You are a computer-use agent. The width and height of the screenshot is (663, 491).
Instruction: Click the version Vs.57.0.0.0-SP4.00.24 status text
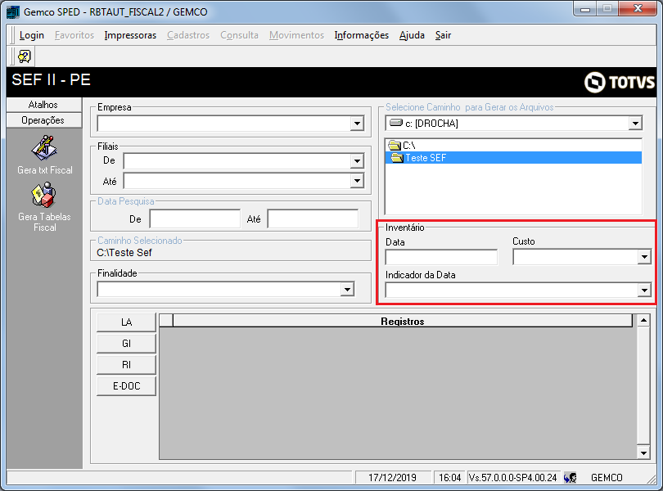point(513,477)
